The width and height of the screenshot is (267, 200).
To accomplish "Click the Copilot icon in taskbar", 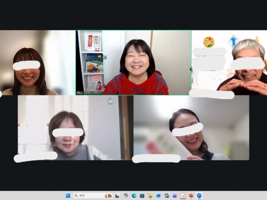I will (126, 195).
